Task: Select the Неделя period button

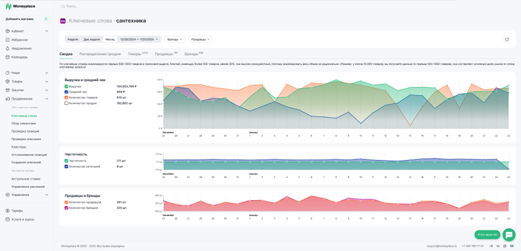Action: click(x=73, y=39)
